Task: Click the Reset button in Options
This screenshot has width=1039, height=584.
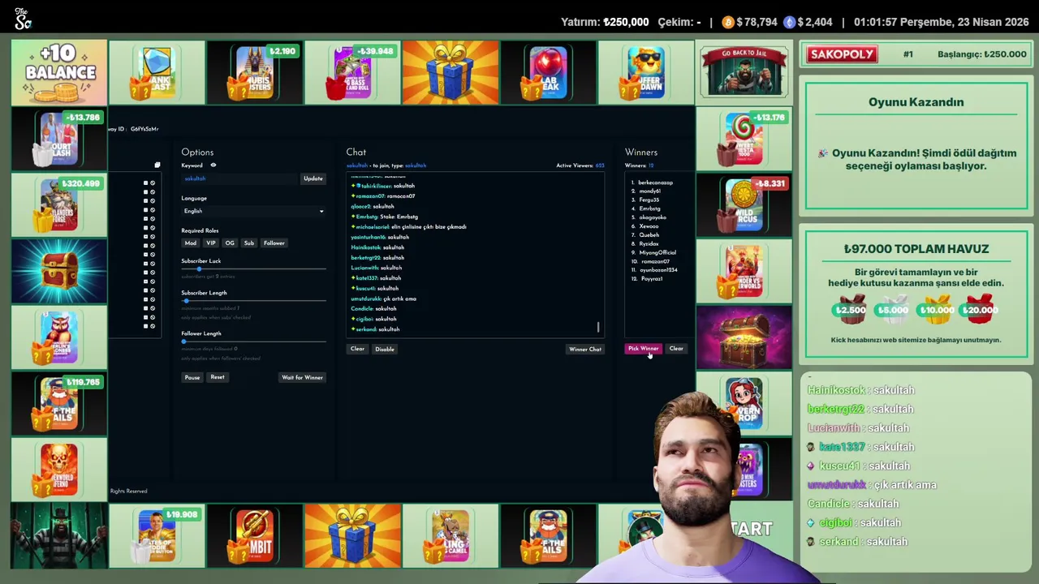Action: pyautogui.click(x=218, y=377)
